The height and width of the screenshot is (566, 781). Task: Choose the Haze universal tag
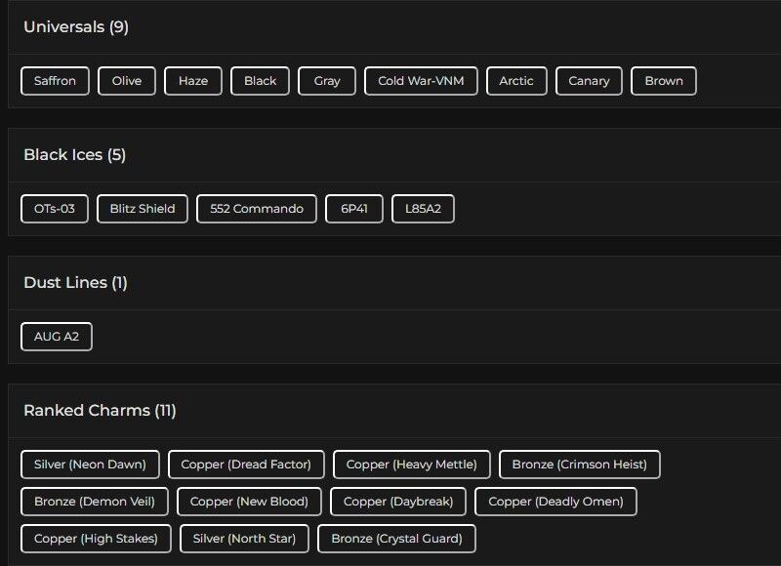[x=193, y=81]
